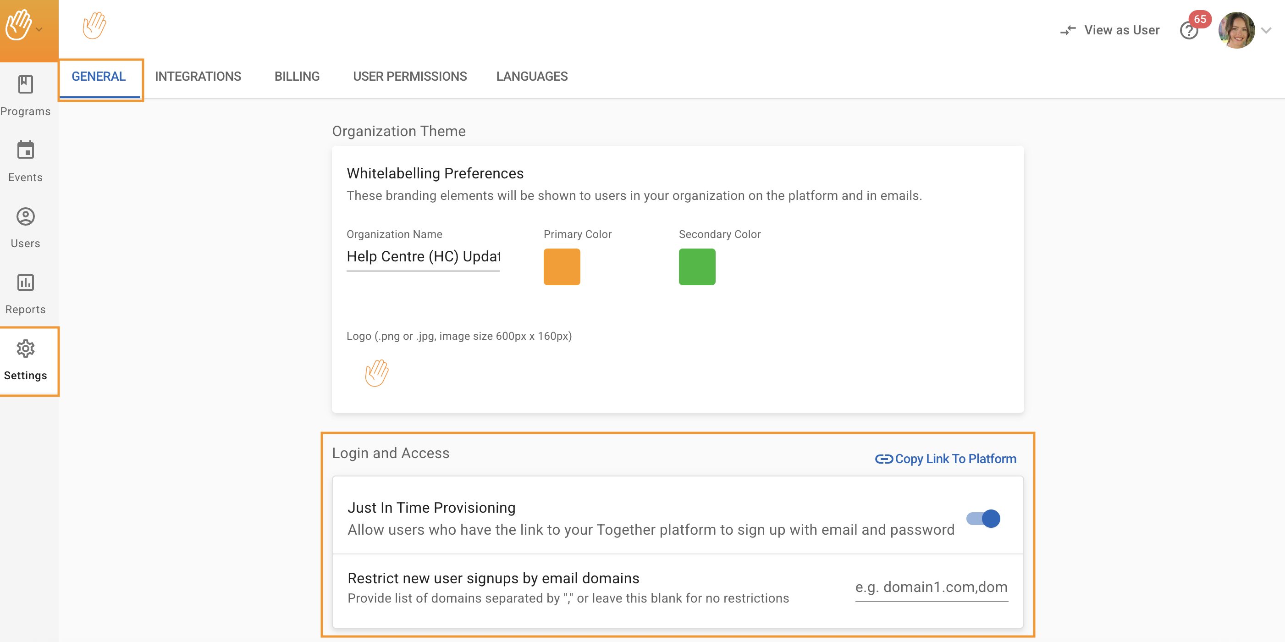Image resolution: width=1285 pixels, height=642 pixels.
Task: Go to Events calendar icon
Action: (x=25, y=150)
